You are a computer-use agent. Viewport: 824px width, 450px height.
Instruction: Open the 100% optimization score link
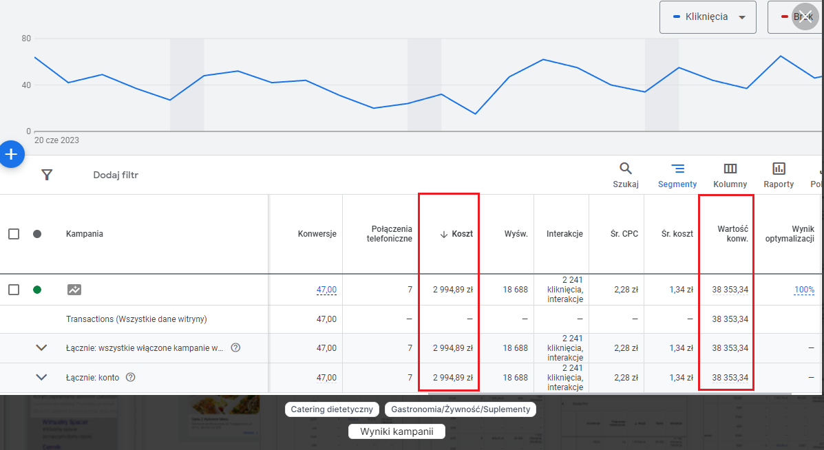coord(804,289)
